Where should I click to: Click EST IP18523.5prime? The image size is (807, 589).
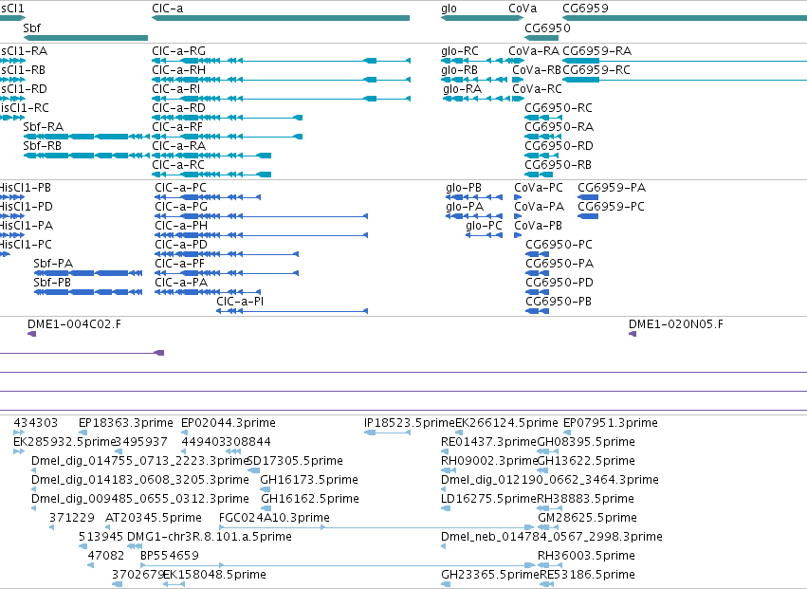(388, 433)
